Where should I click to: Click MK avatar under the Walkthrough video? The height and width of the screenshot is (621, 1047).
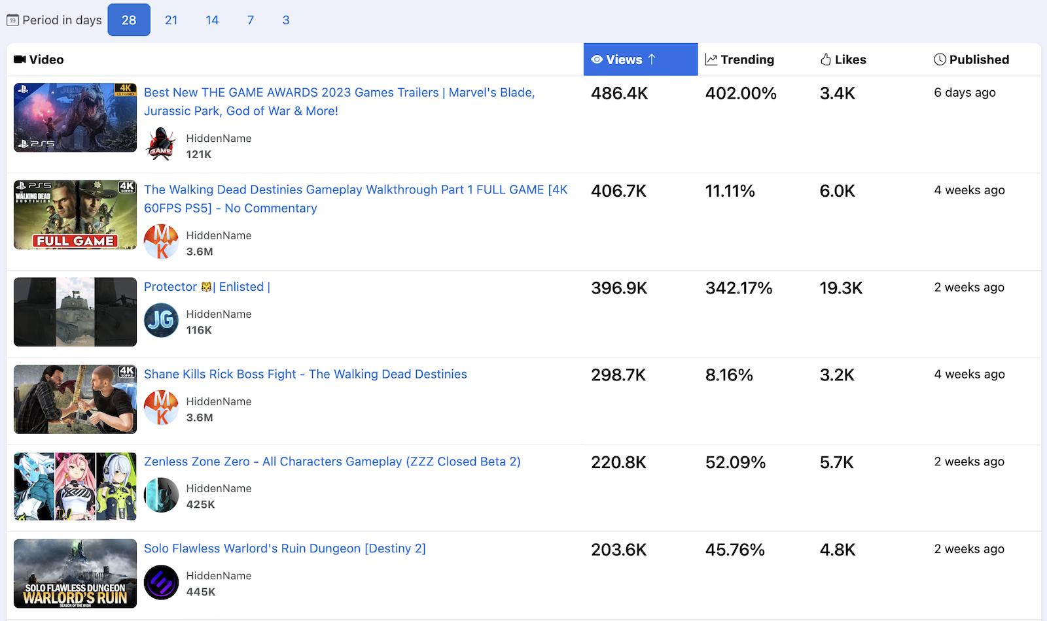click(x=161, y=242)
